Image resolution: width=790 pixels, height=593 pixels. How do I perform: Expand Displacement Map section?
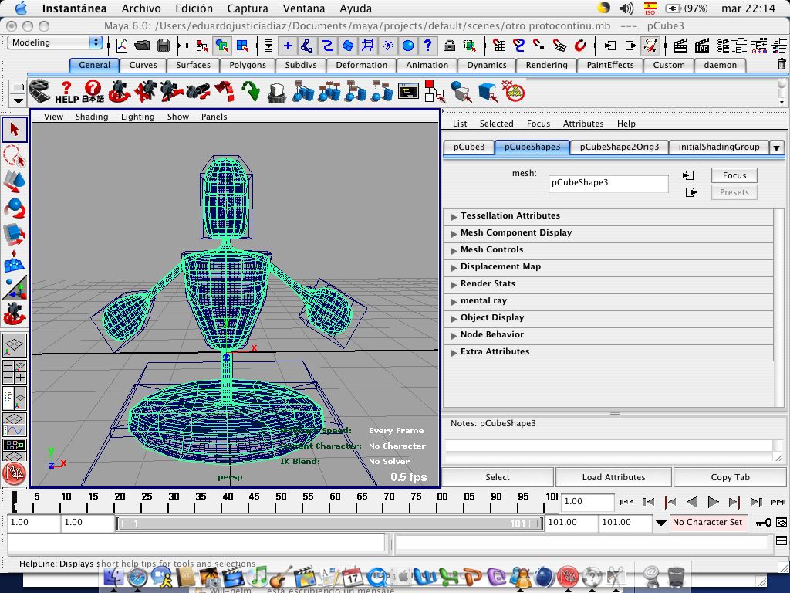point(609,266)
